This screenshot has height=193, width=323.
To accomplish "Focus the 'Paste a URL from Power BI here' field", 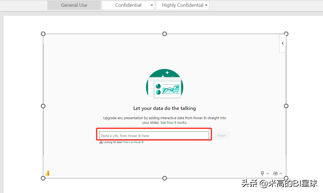I will [154, 136].
